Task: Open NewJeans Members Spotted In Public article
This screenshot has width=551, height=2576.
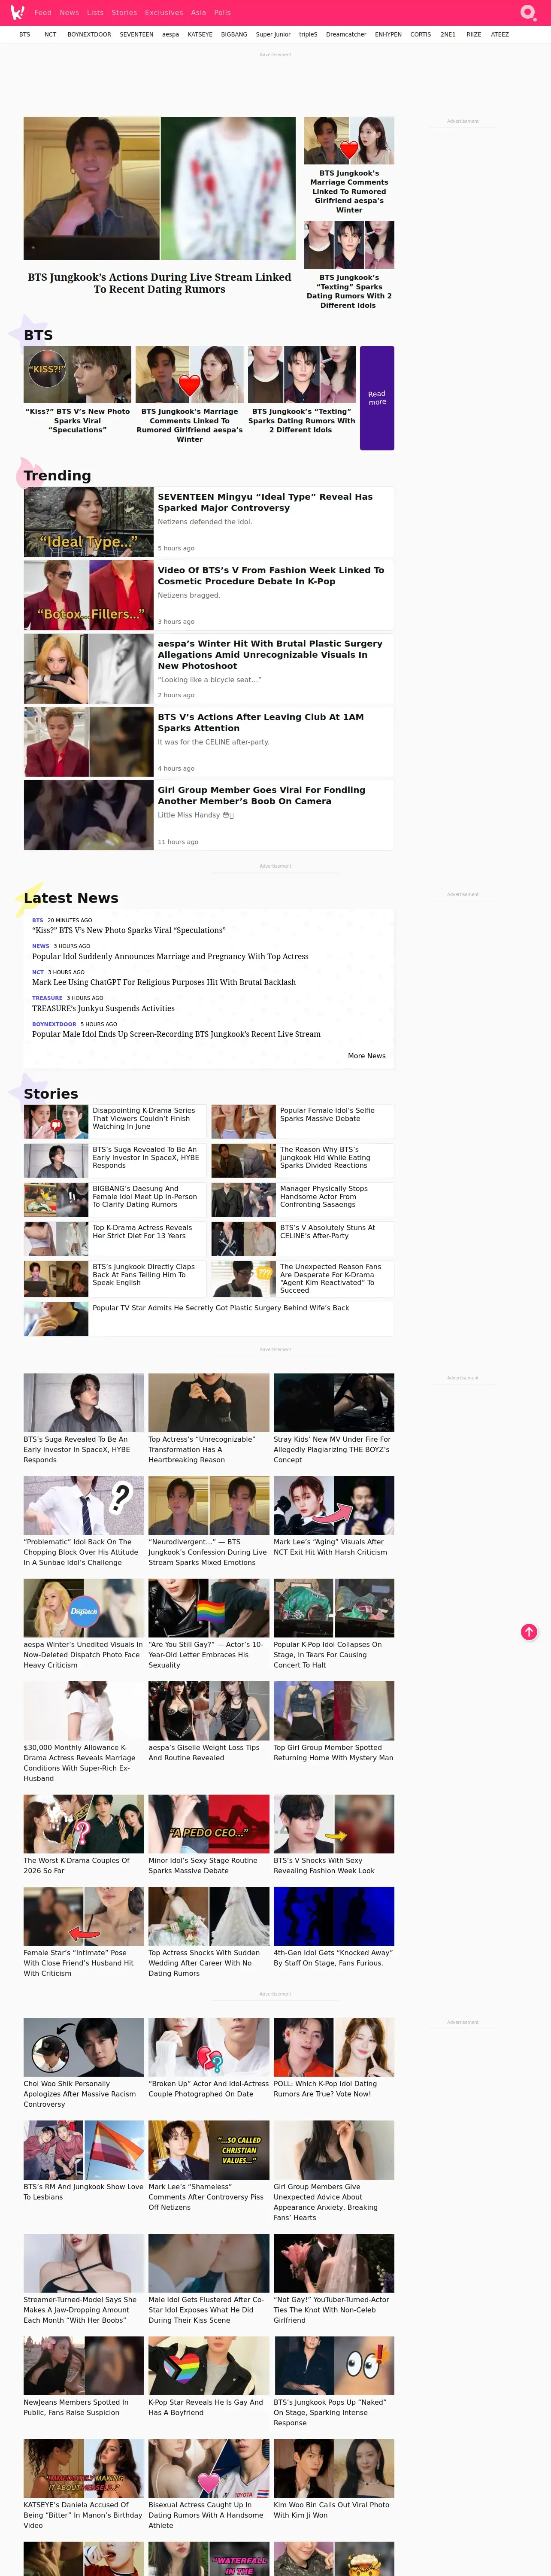Action: click(76, 2407)
